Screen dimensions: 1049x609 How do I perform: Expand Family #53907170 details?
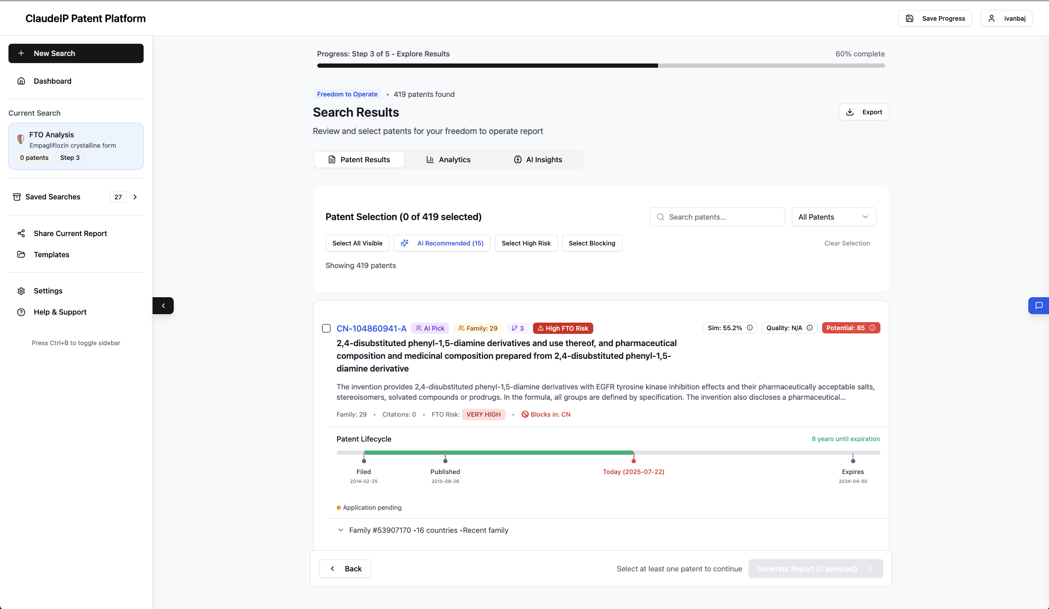pyautogui.click(x=340, y=530)
